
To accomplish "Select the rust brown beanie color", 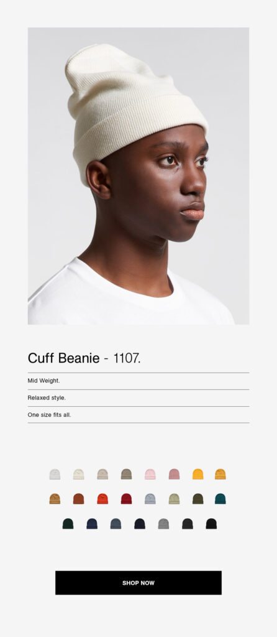I will click(x=79, y=499).
